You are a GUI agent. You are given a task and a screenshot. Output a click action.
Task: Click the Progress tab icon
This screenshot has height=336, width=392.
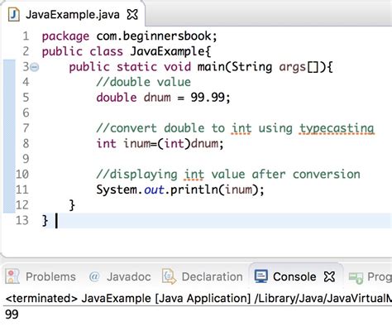coord(356,277)
